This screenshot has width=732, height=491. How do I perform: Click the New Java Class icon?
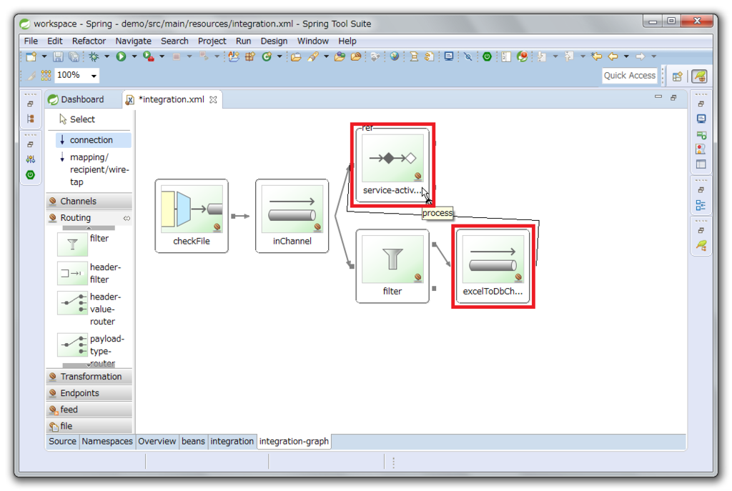[267, 56]
